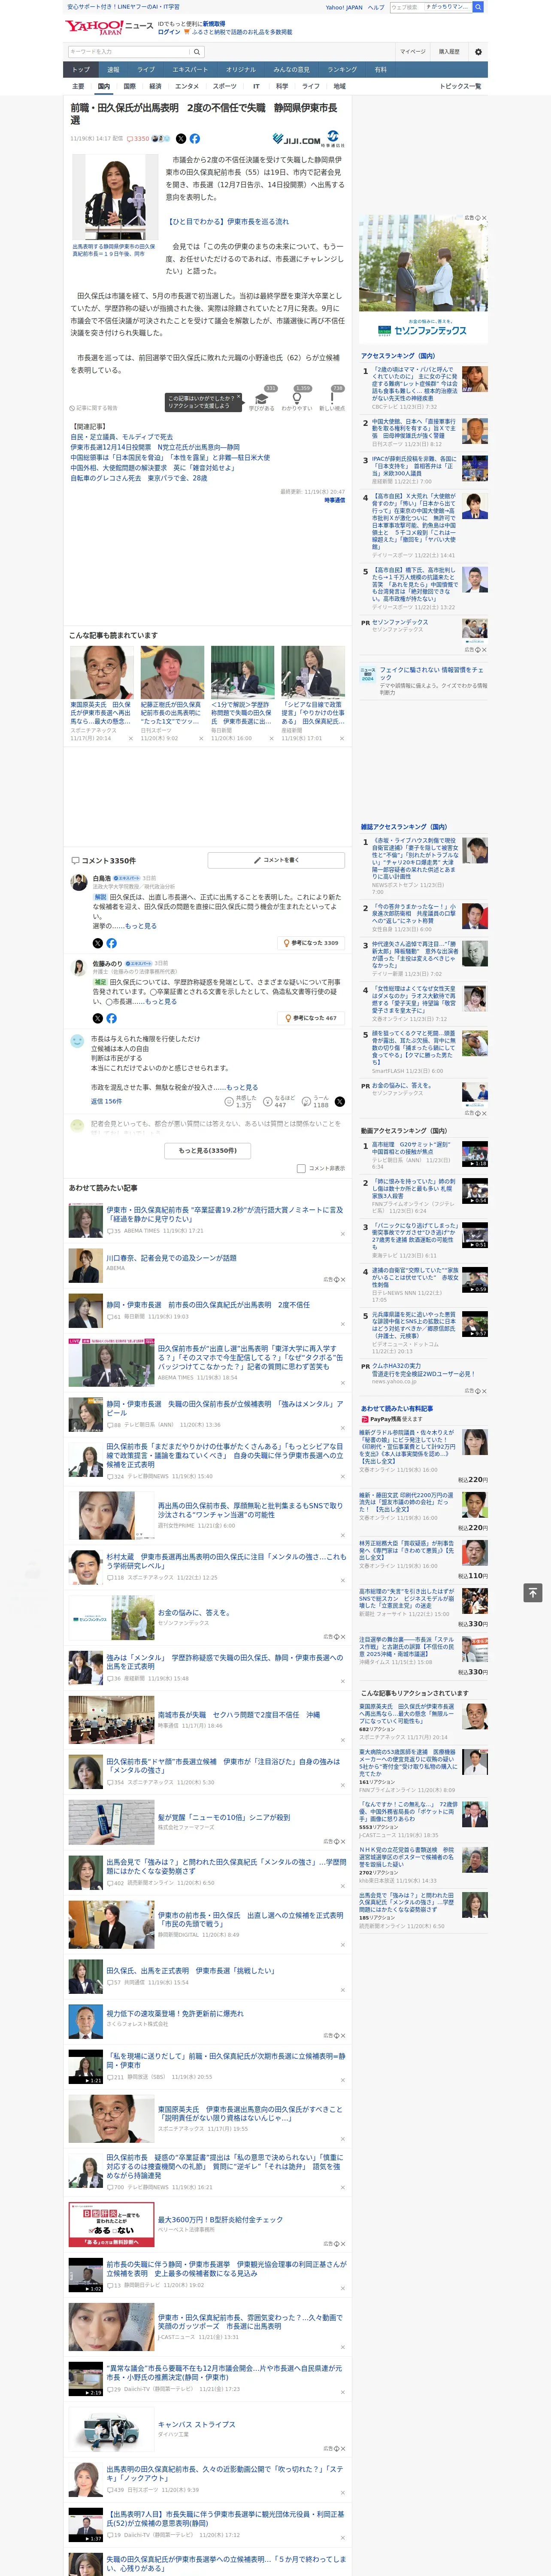Open the マイページ menu
Image resolution: width=551 pixels, height=2576 pixels.
413,52
